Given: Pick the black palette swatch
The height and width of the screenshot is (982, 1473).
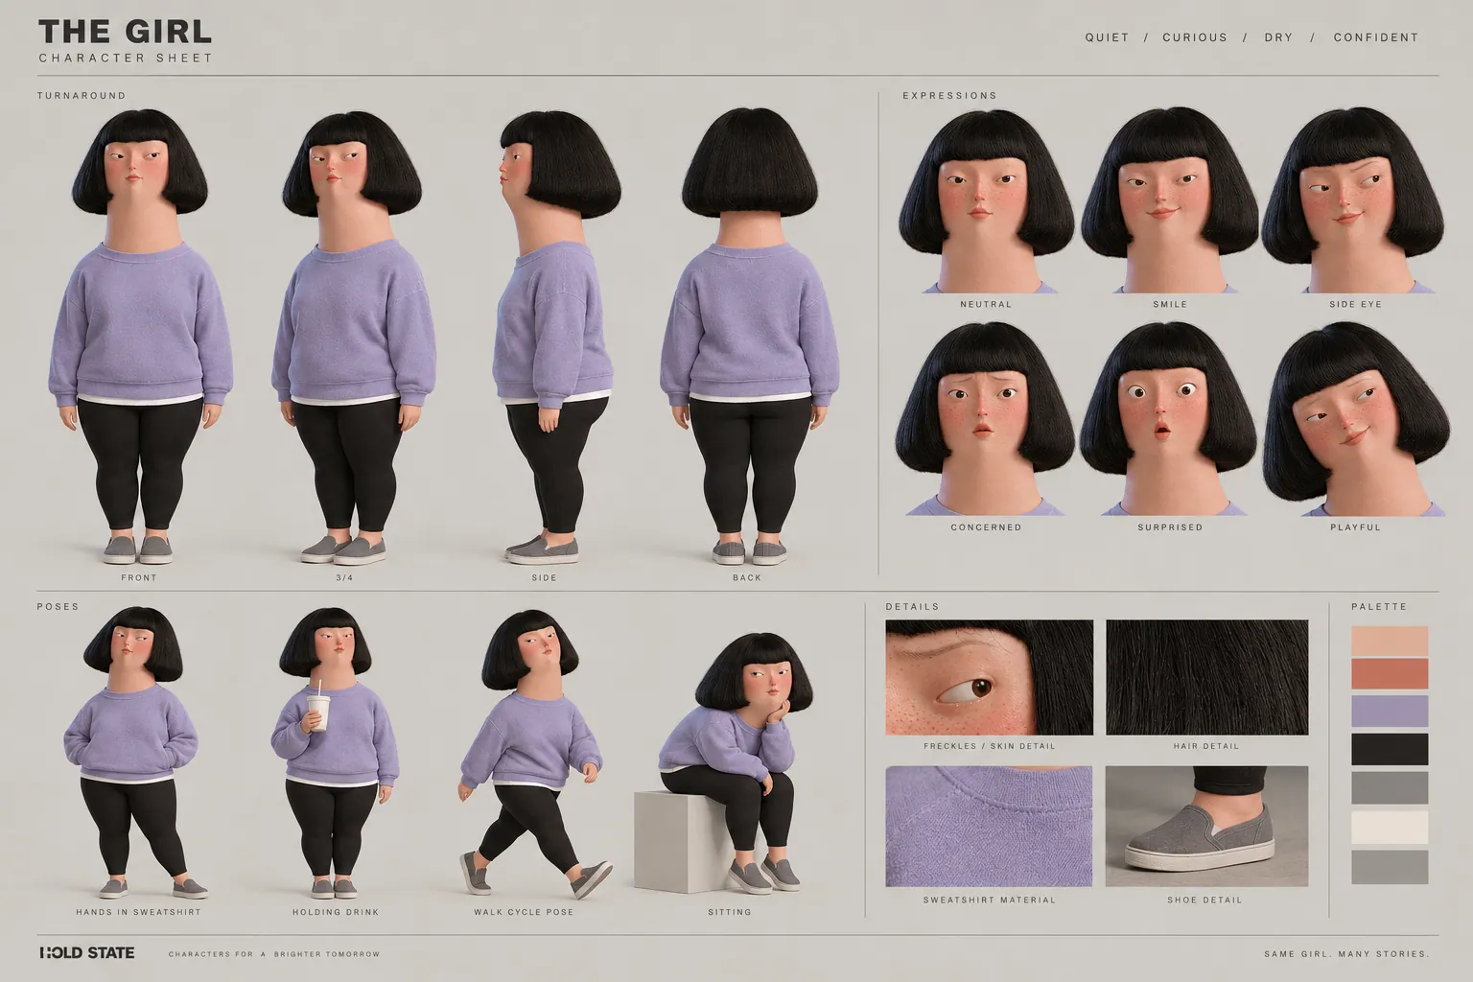Looking at the screenshot, I should (x=1390, y=749).
